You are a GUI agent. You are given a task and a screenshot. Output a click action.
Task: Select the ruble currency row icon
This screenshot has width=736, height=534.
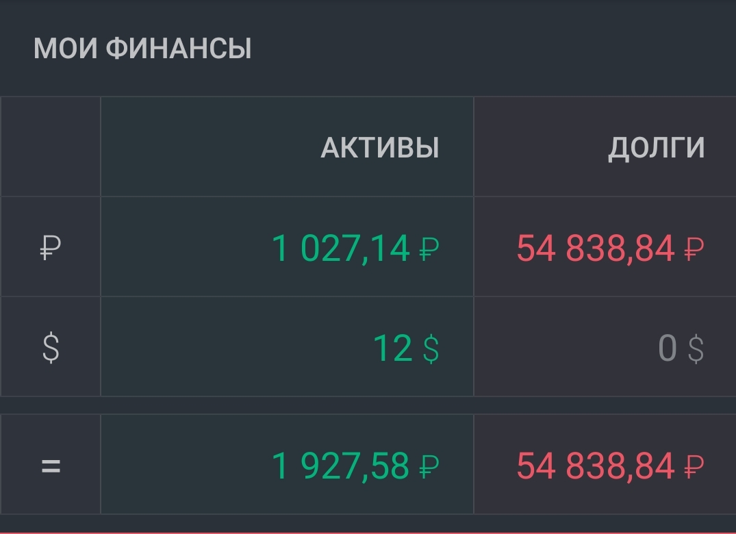tap(51, 247)
